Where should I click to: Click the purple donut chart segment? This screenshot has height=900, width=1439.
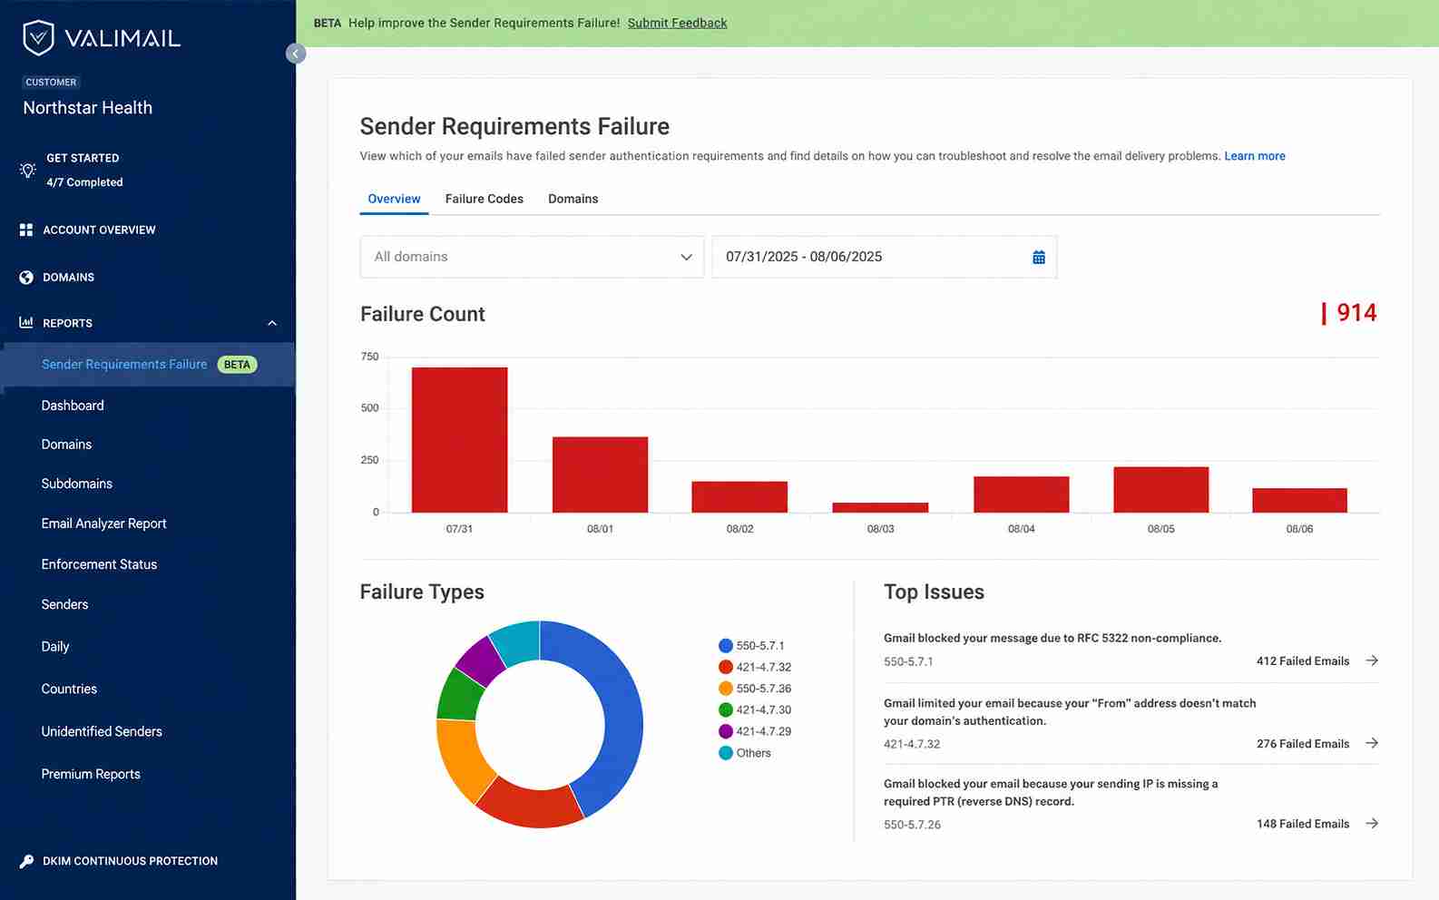tap(482, 660)
